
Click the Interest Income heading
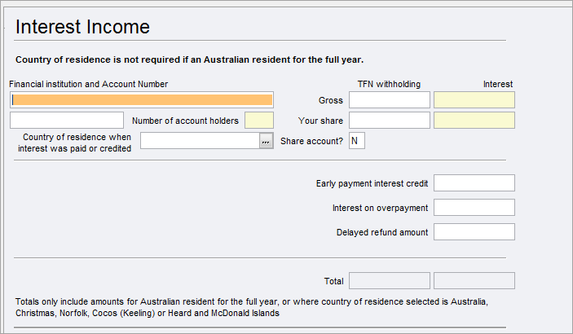(82, 27)
